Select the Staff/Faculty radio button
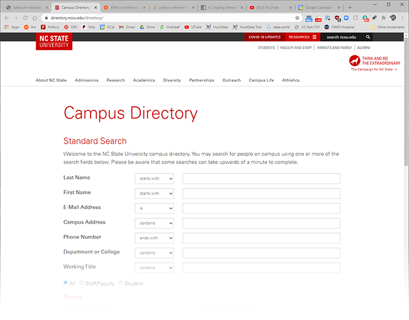The width and height of the screenshot is (409, 320). click(x=82, y=283)
